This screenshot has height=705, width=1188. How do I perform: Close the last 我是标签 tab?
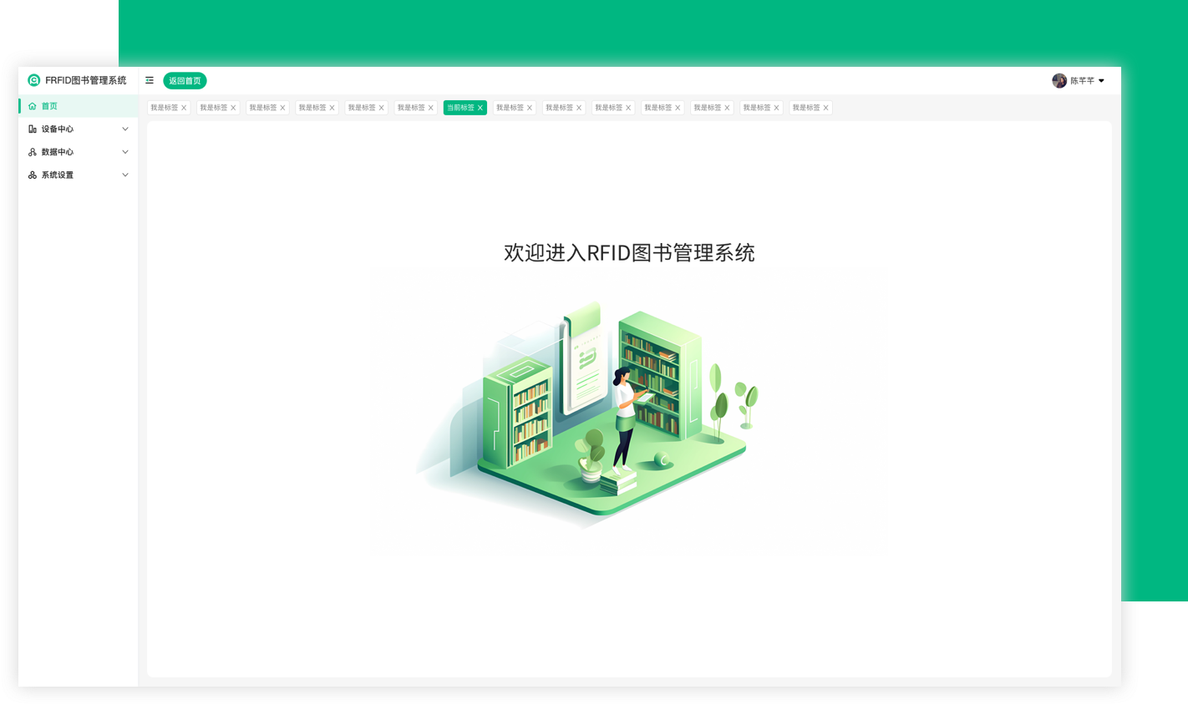point(825,108)
